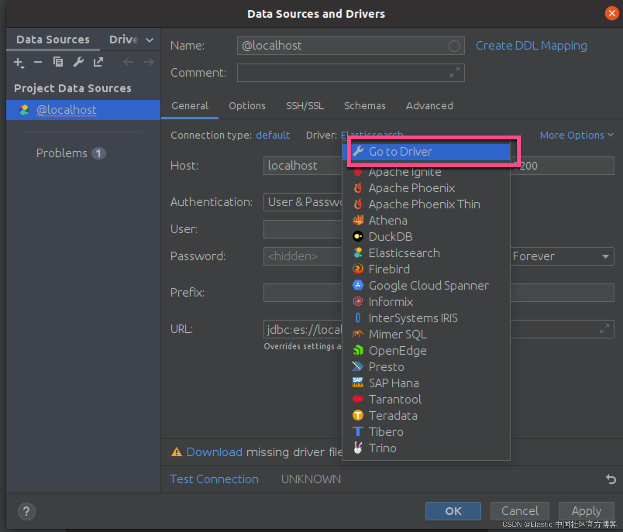Viewport: 623px width, 532px height.
Task: Pick Presto driver entry
Action: pos(426,367)
